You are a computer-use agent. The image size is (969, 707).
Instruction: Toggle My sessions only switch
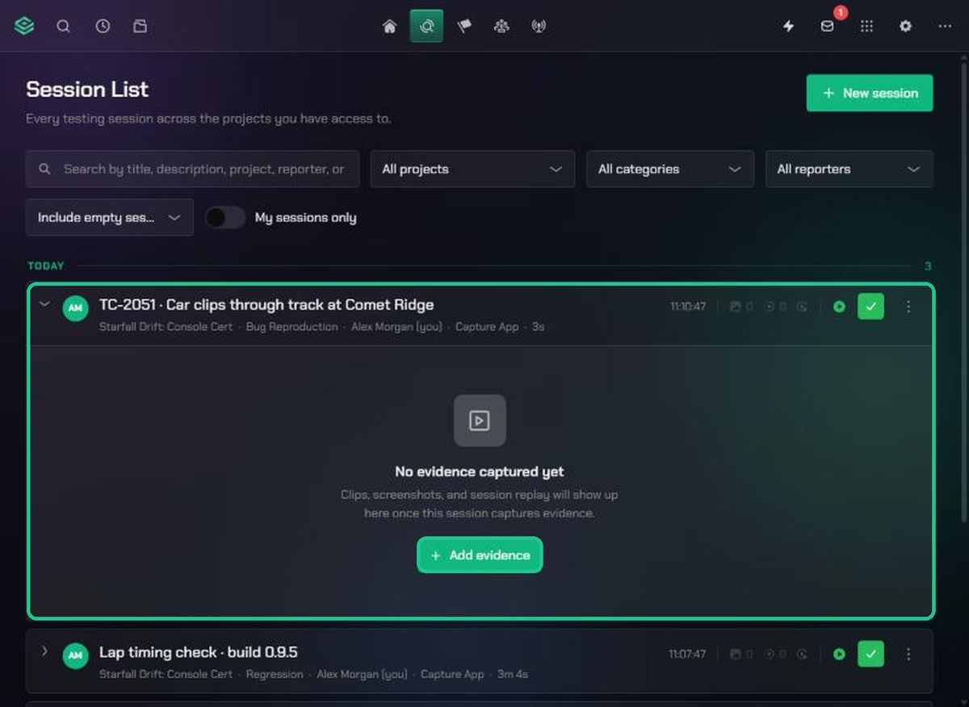pos(224,218)
